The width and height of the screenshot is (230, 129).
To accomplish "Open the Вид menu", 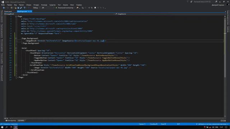I will (15, 5).
